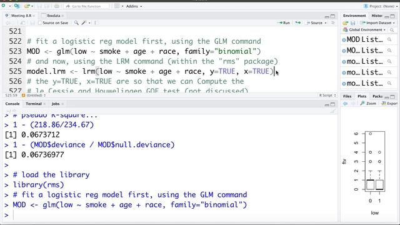This screenshot has width=400, height=225.
Task: Clear the console with the broom icon
Action: pos(332,111)
